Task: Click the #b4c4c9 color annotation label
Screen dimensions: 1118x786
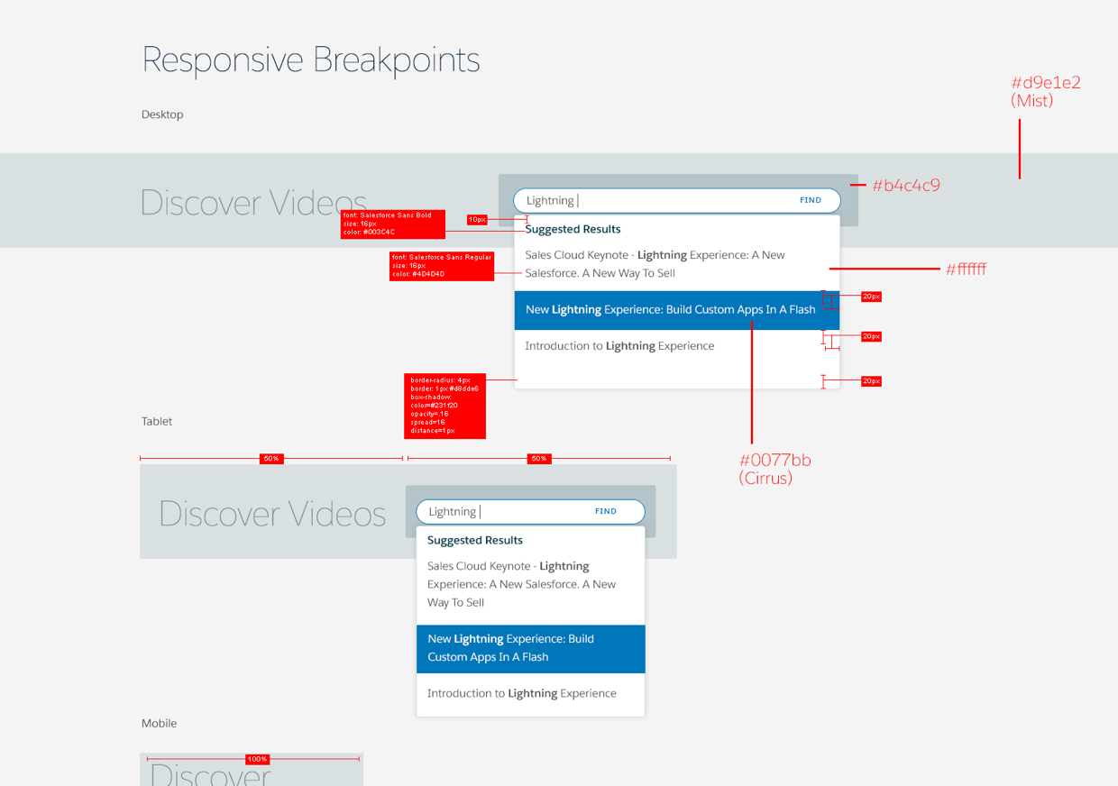Action: click(906, 186)
